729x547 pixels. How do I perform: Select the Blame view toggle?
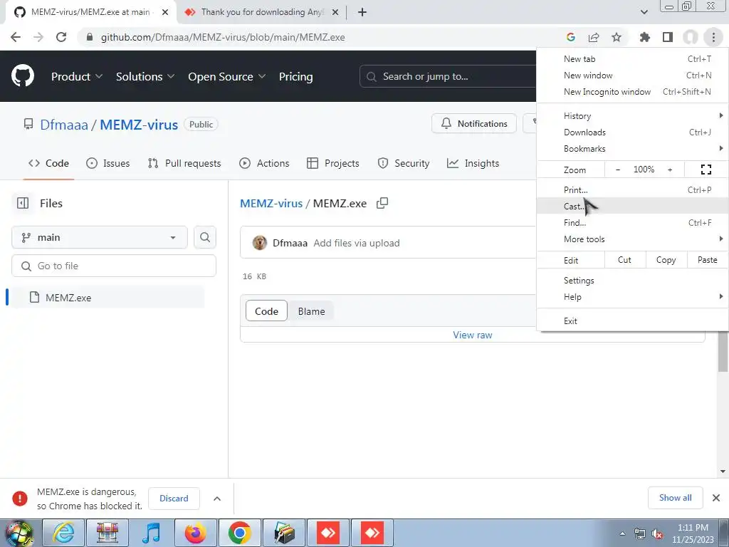(x=312, y=311)
